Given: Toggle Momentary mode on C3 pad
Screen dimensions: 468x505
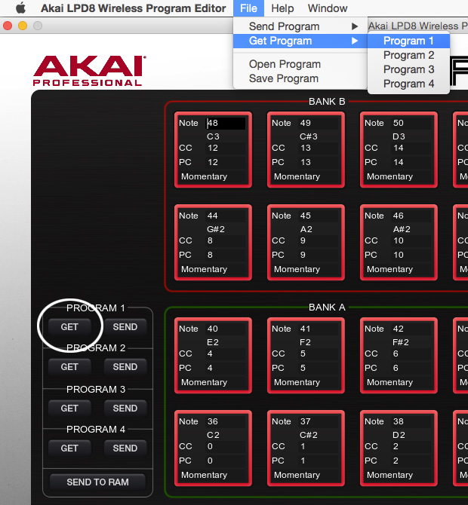Looking at the screenshot, I should pos(213,176).
